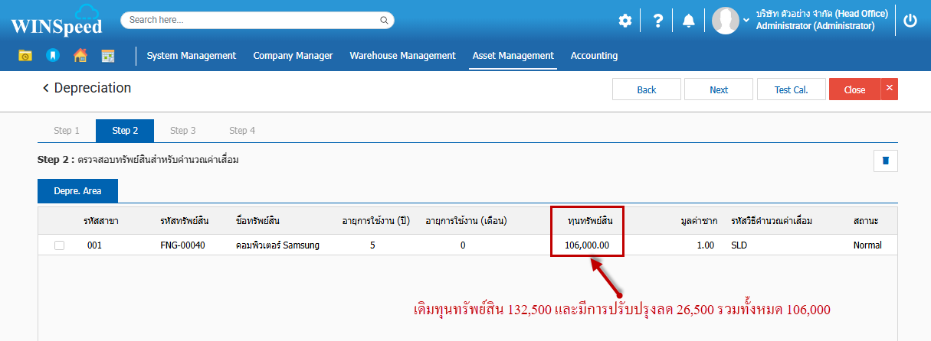The width and height of the screenshot is (931, 341).
Task: Open the recent folder icon with clock
Action: pos(25,55)
